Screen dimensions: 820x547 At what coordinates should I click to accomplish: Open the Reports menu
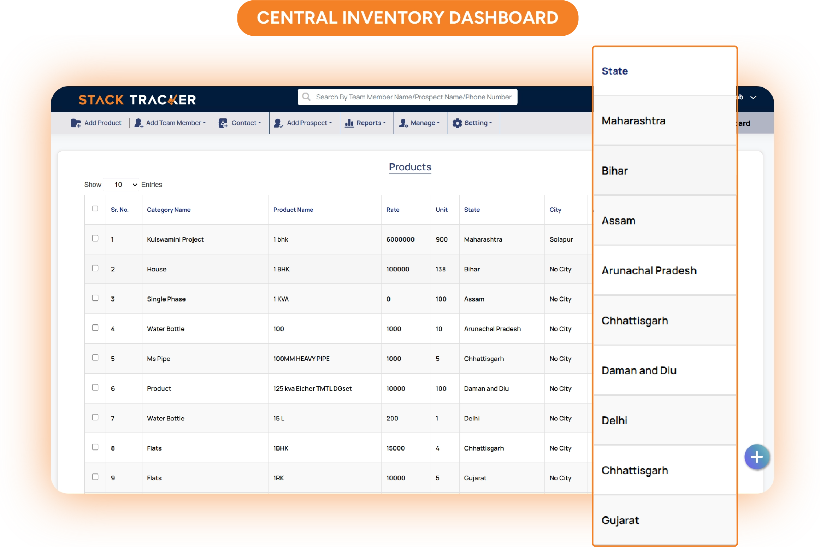pos(368,123)
